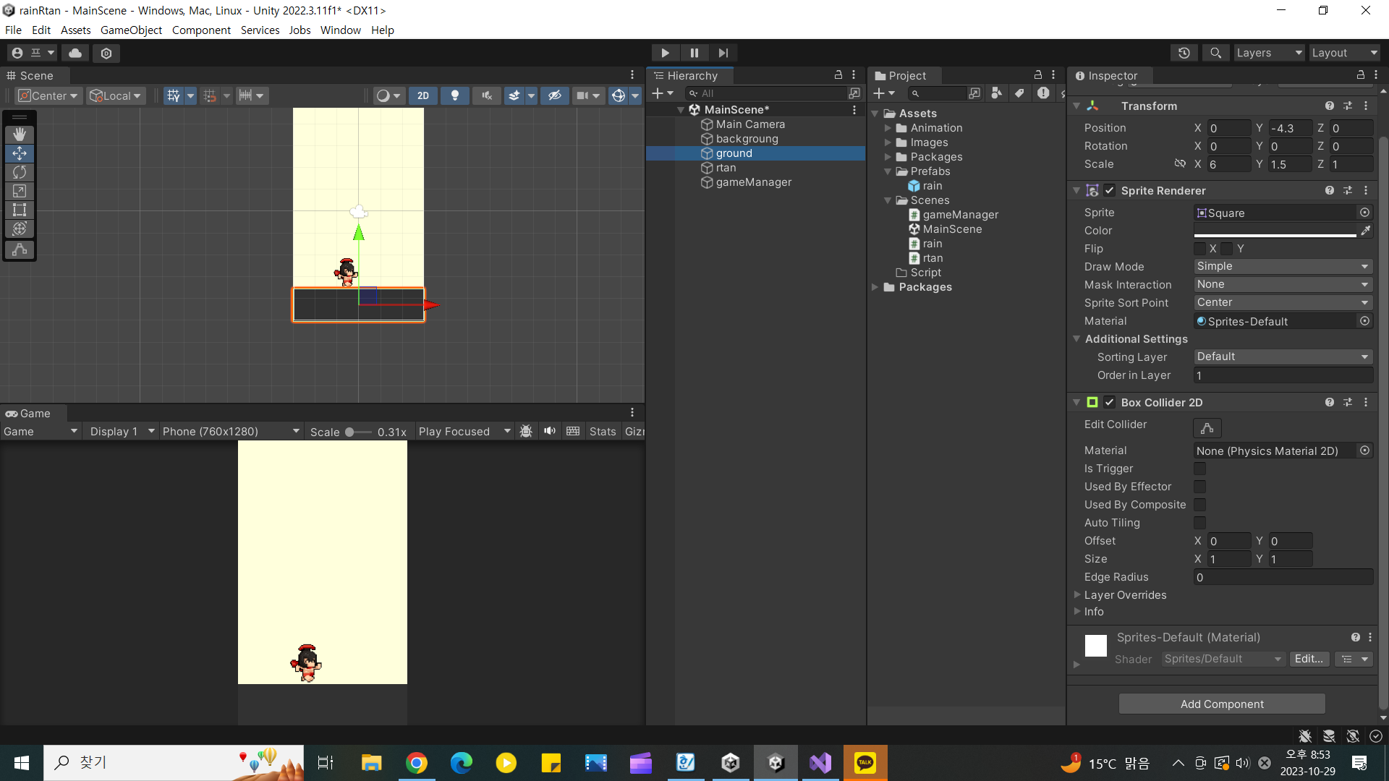The height and width of the screenshot is (781, 1389).
Task: Open Hierarchy create plus menu
Action: [x=662, y=93]
